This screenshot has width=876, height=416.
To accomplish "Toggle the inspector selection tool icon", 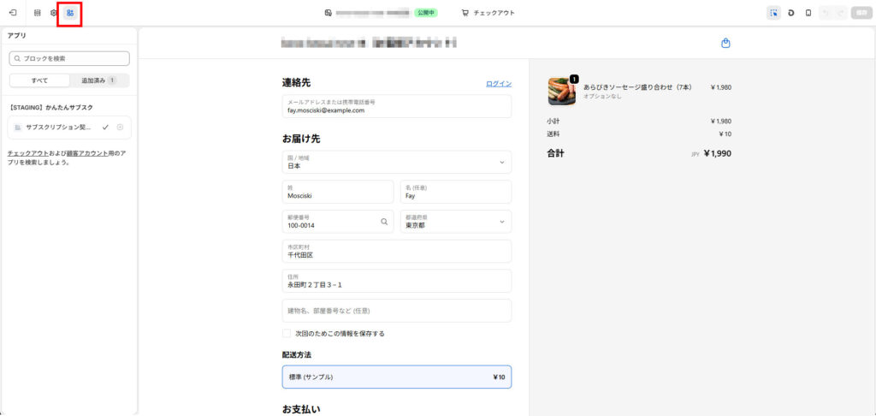I will pyautogui.click(x=773, y=13).
